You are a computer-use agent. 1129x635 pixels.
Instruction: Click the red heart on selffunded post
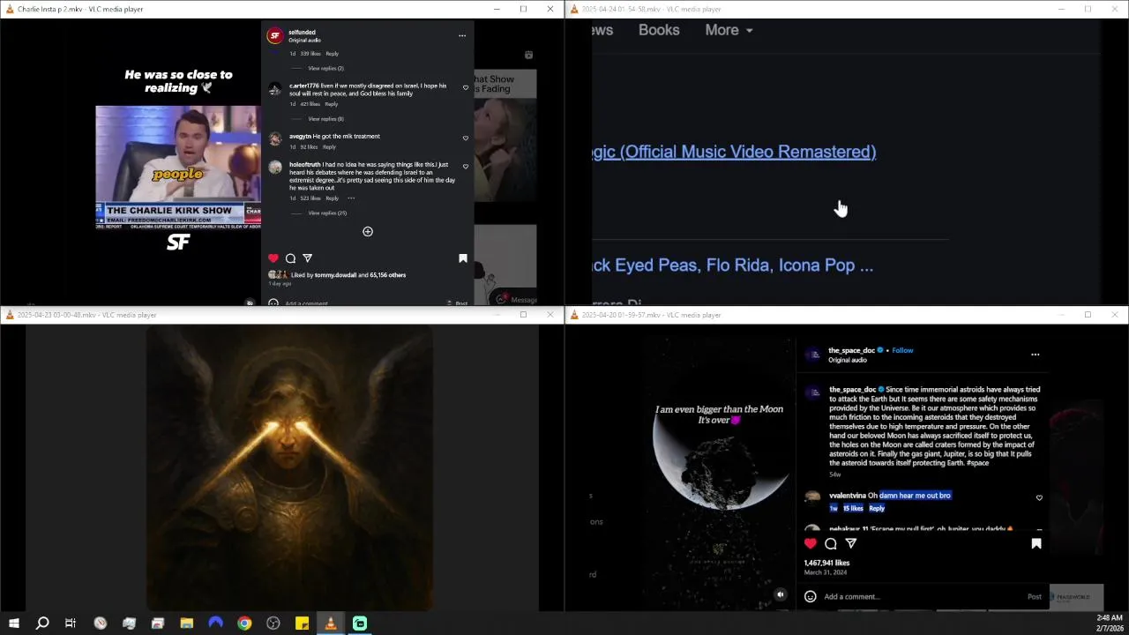(273, 258)
